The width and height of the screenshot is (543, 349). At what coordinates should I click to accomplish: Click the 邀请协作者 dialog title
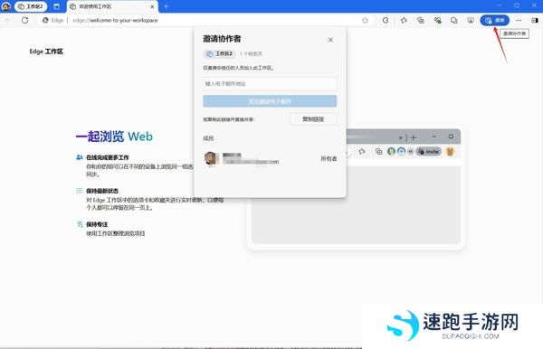[x=222, y=39]
